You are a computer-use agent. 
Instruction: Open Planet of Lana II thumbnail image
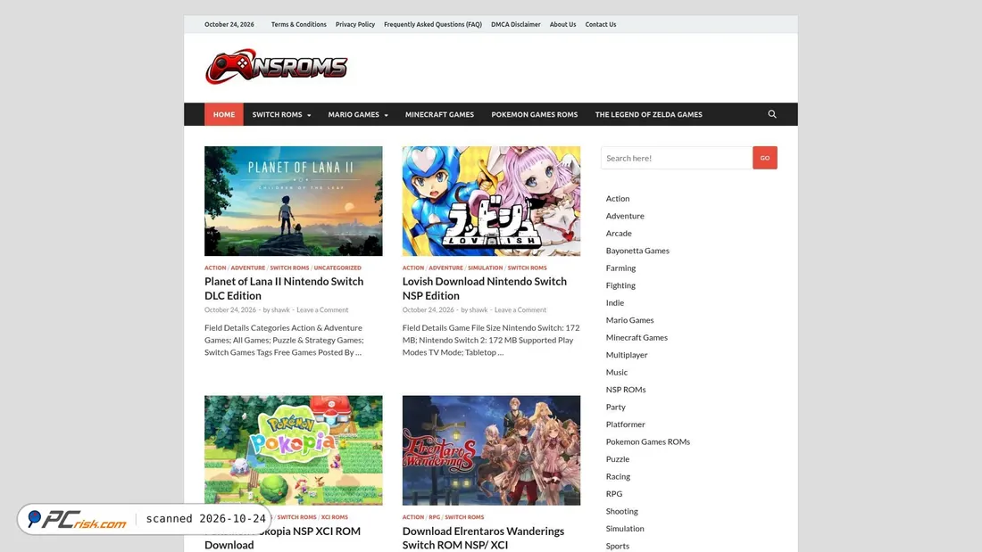pos(293,201)
